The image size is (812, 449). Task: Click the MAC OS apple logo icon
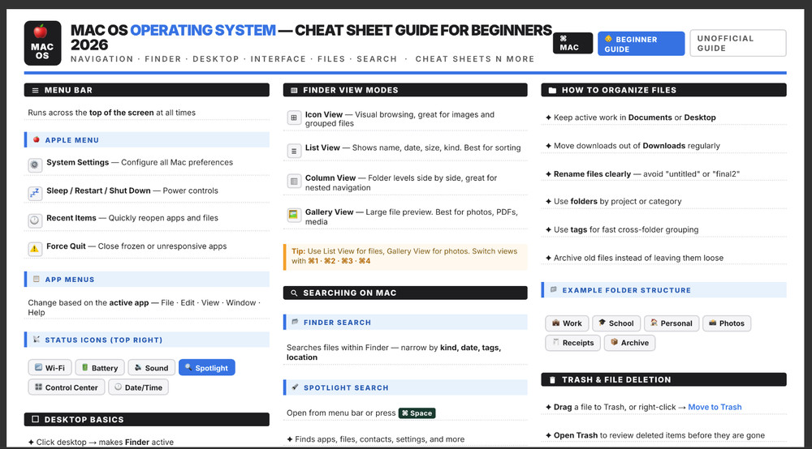point(42,43)
